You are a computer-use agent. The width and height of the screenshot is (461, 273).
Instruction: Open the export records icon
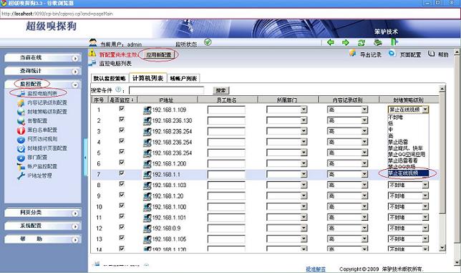(352, 54)
